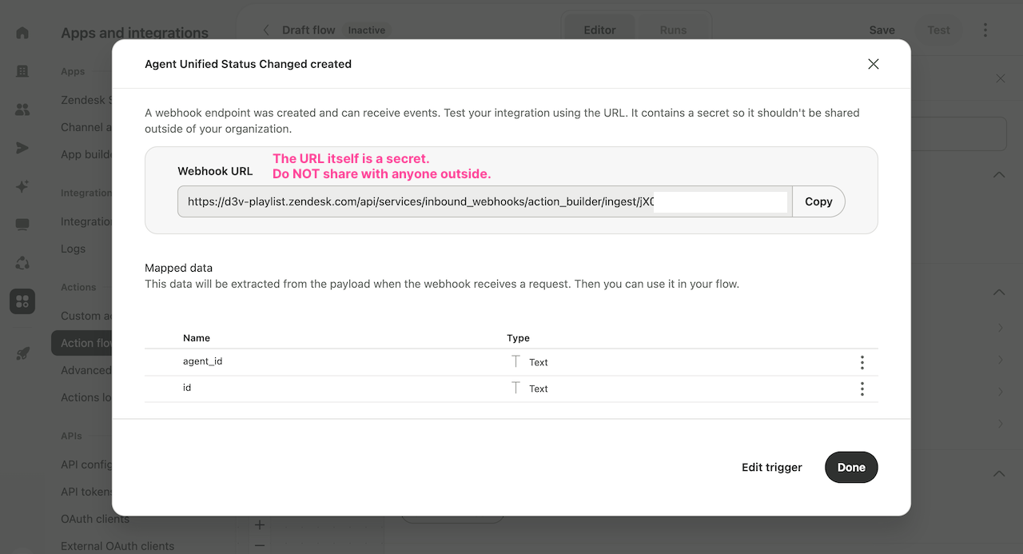Click Save in the top bar

tap(882, 30)
